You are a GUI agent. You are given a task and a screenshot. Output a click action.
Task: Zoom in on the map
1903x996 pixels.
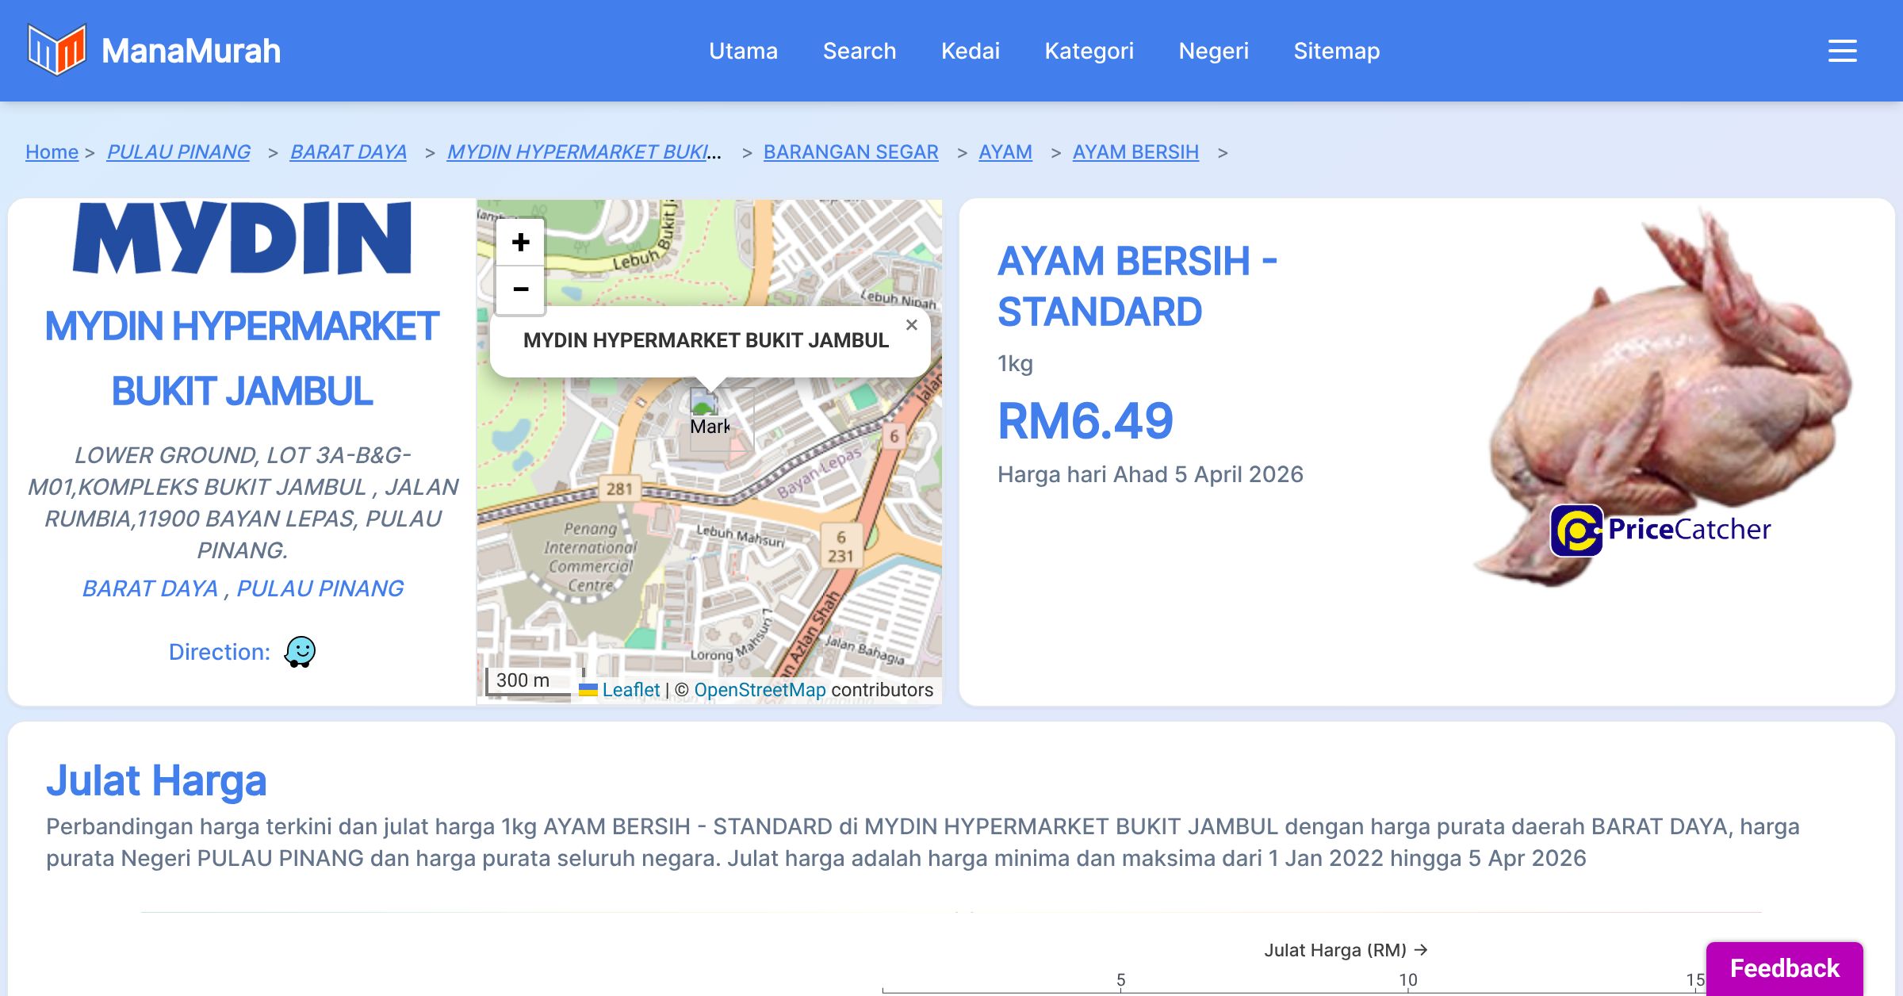pos(520,242)
